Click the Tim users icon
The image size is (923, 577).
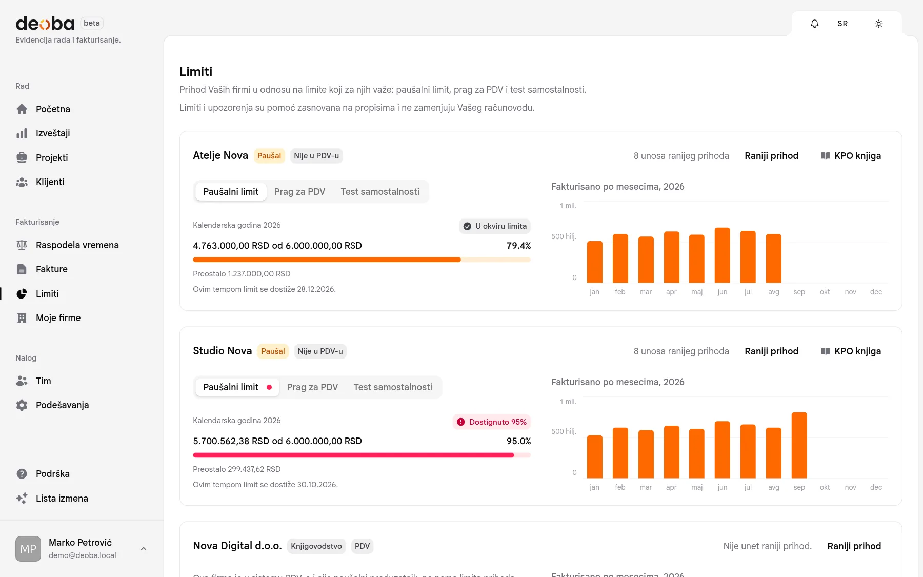(x=22, y=381)
